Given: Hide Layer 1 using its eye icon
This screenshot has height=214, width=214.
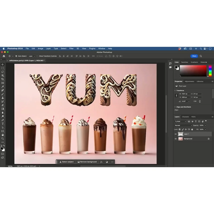Looking at the screenshot, I should click(176, 134).
